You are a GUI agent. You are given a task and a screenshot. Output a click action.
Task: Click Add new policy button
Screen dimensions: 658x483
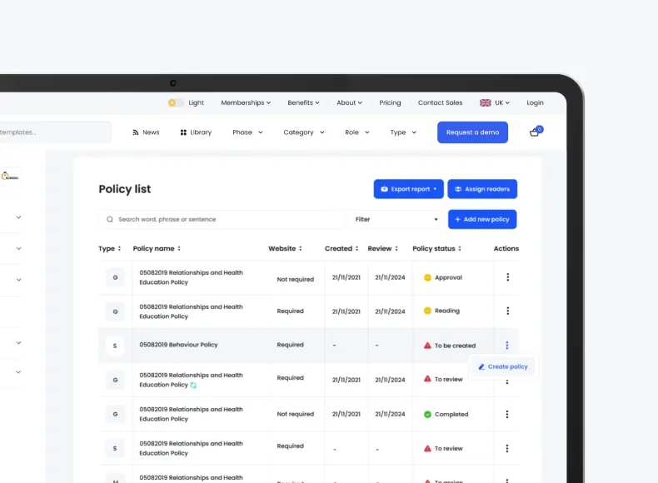pyautogui.click(x=482, y=219)
